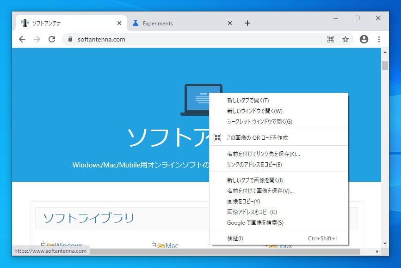Viewport: 401px width, 268px height.
Task: Choose この画像の QR コードを作成
Action: pyautogui.click(x=257, y=137)
